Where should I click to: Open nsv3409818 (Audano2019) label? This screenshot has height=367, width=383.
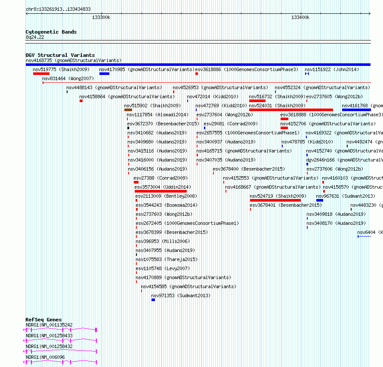click(336, 214)
